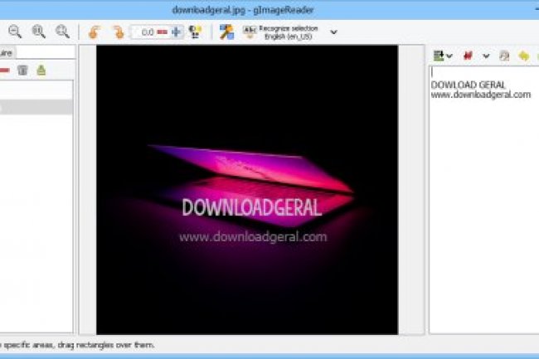Click the green clear list icon in the sources panel
This screenshot has height=359, width=539.
[41, 70]
